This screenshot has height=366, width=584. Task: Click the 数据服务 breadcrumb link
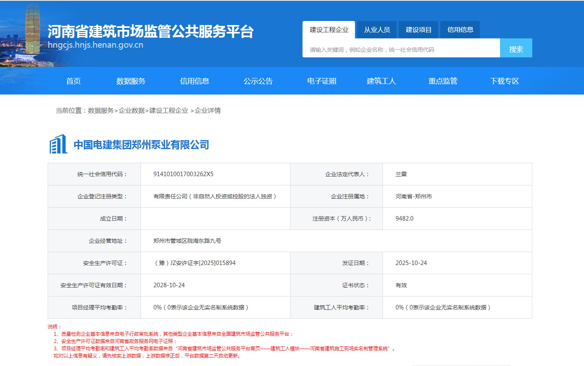point(101,111)
